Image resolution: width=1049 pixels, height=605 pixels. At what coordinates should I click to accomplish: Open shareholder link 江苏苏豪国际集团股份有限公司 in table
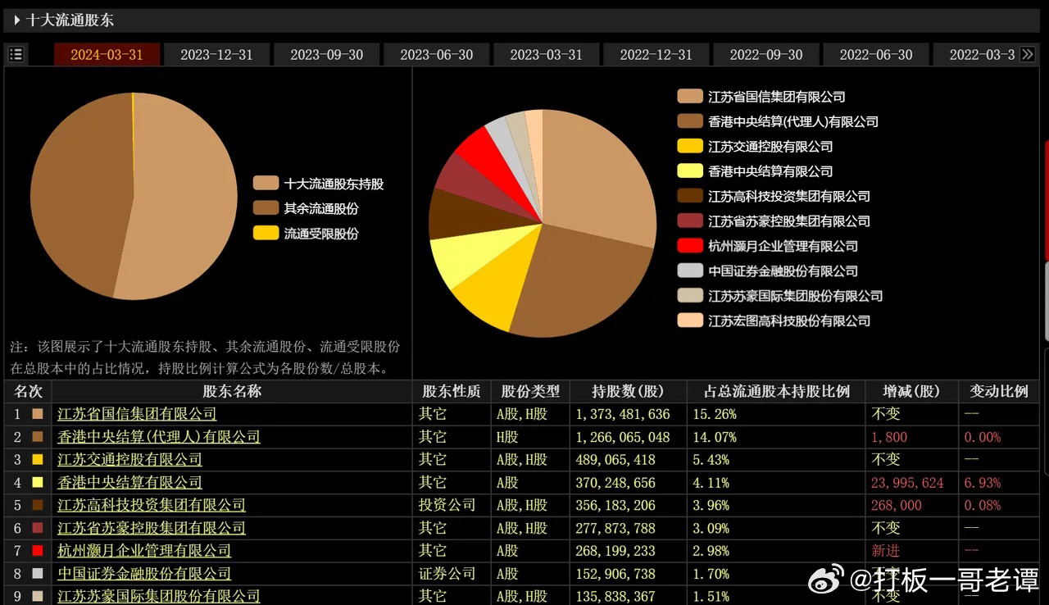coord(158,596)
